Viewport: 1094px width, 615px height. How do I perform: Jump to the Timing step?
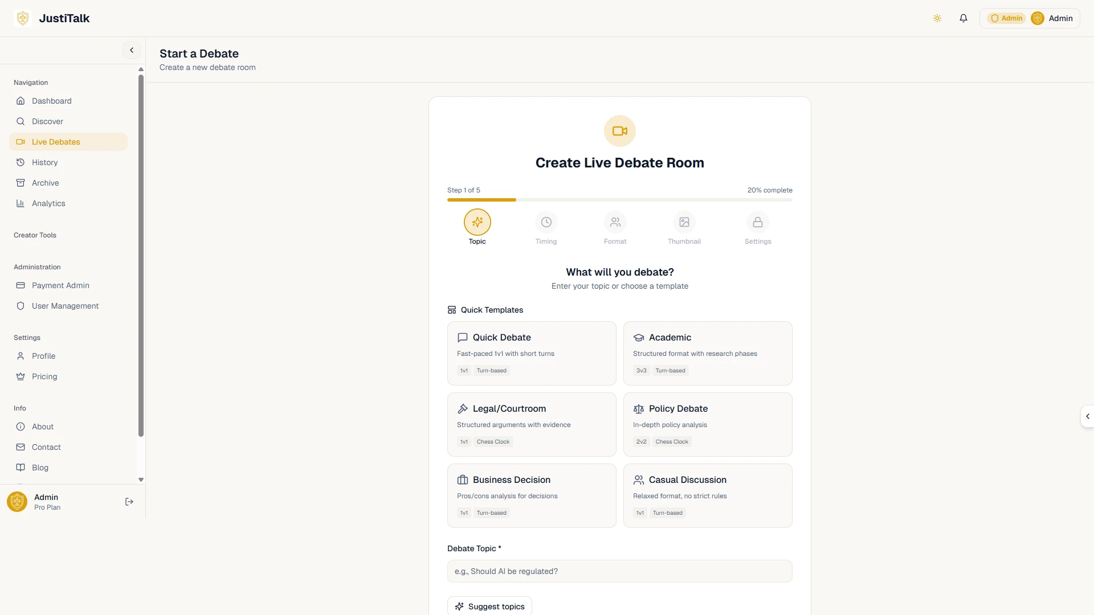pyautogui.click(x=546, y=227)
